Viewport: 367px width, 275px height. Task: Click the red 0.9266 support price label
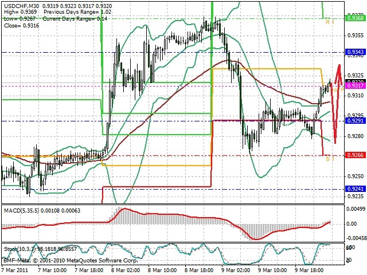pyautogui.click(x=356, y=155)
